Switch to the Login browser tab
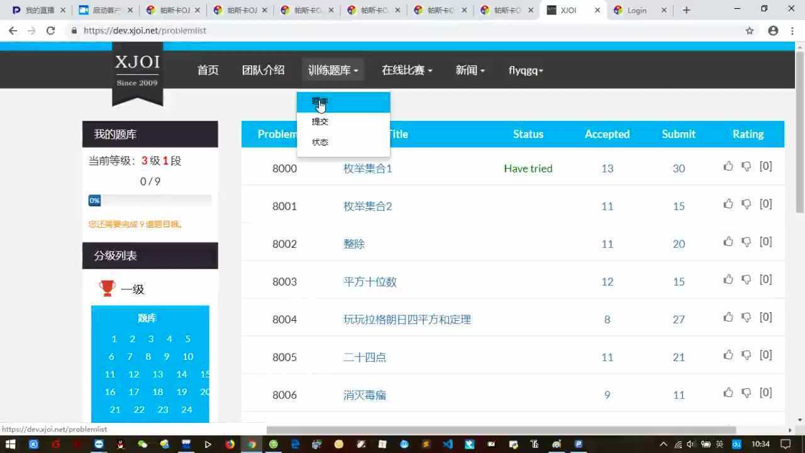 (x=636, y=10)
